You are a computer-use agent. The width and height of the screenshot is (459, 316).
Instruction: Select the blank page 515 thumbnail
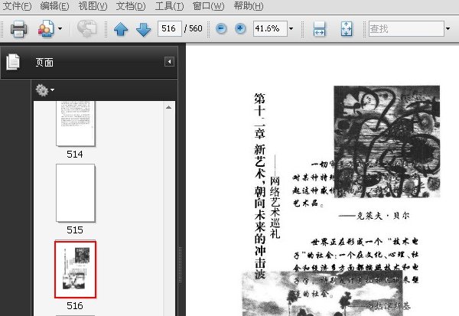point(76,193)
